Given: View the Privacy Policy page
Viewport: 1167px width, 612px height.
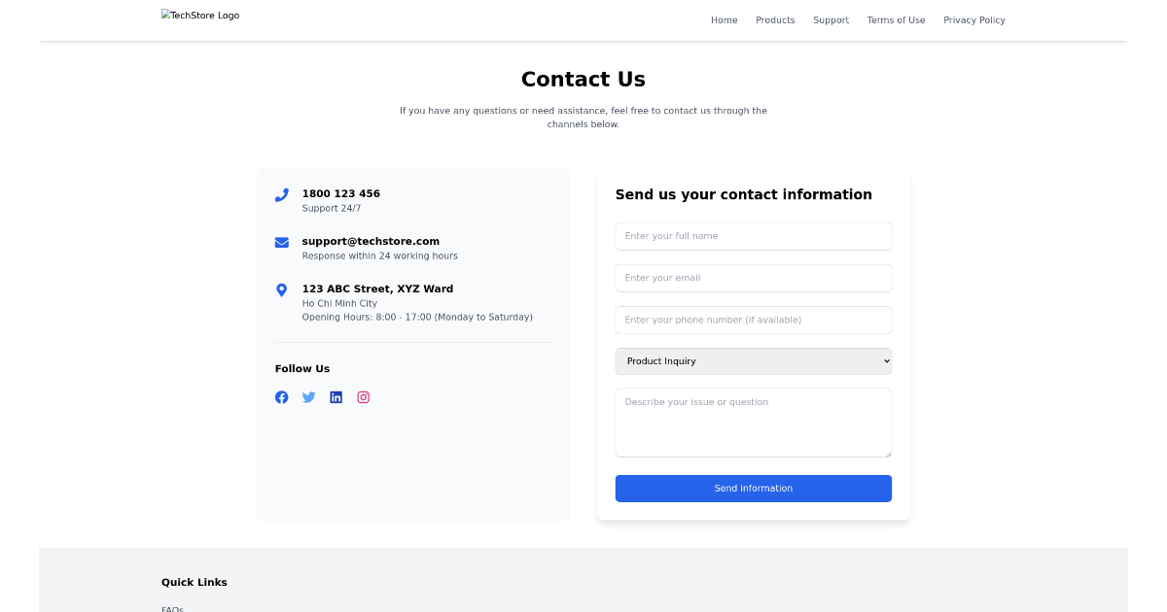Looking at the screenshot, I should click(x=974, y=19).
